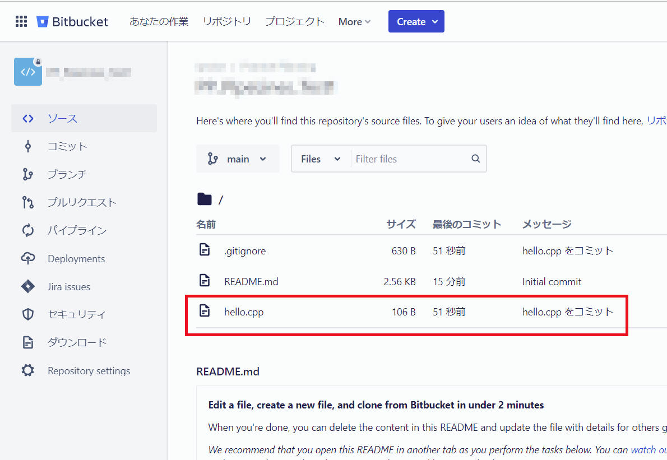Viewport: 667px width, 460px height.
Task: Open the プルリクエスト sidebar item
Action: (x=82, y=203)
